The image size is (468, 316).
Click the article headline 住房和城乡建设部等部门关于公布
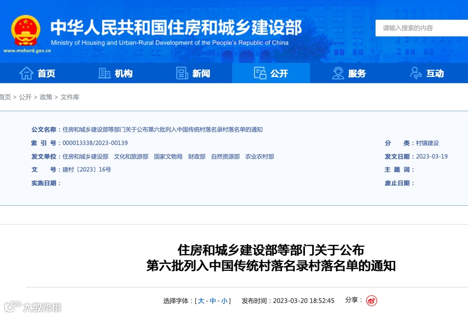coord(271,250)
